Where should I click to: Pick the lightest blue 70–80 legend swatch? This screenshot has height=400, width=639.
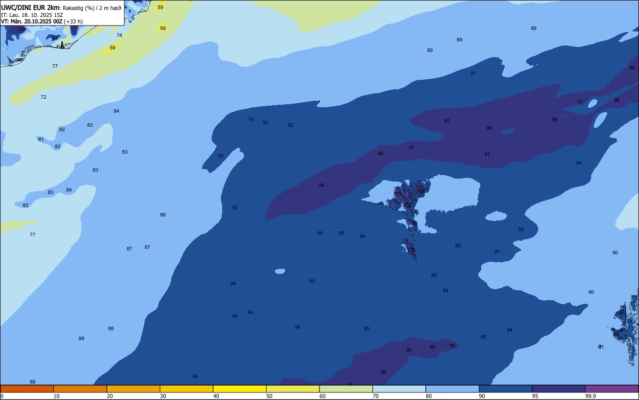click(x=399, y=389)
